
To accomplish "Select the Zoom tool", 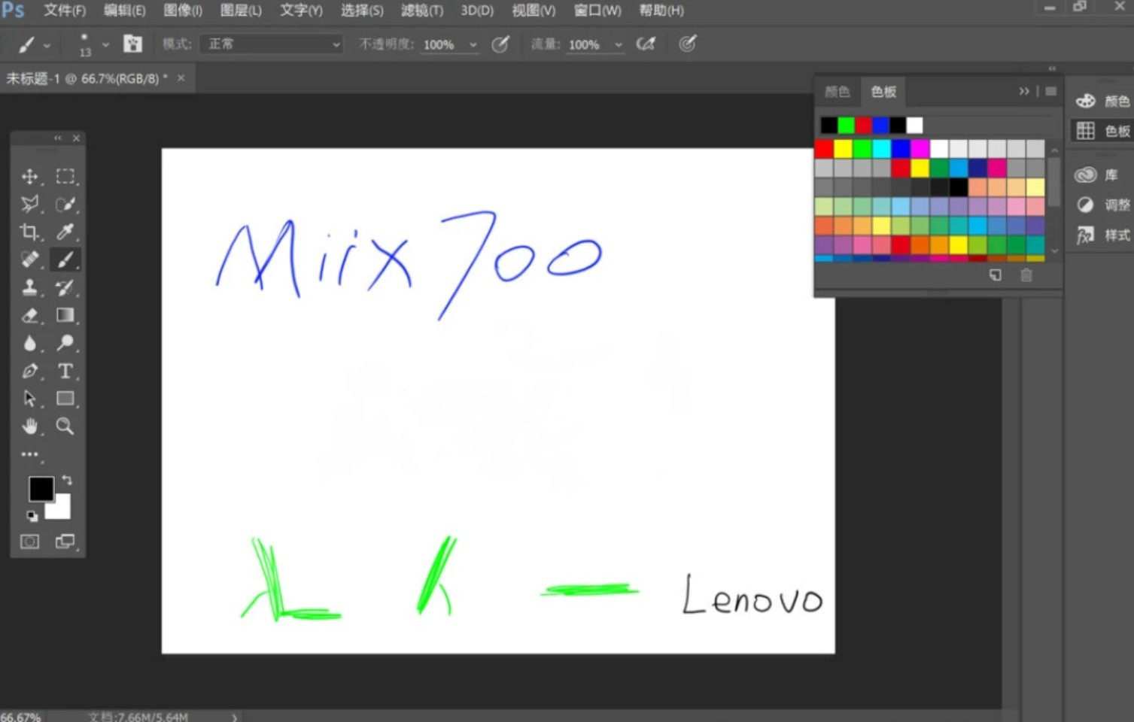I will click(65, 426).
